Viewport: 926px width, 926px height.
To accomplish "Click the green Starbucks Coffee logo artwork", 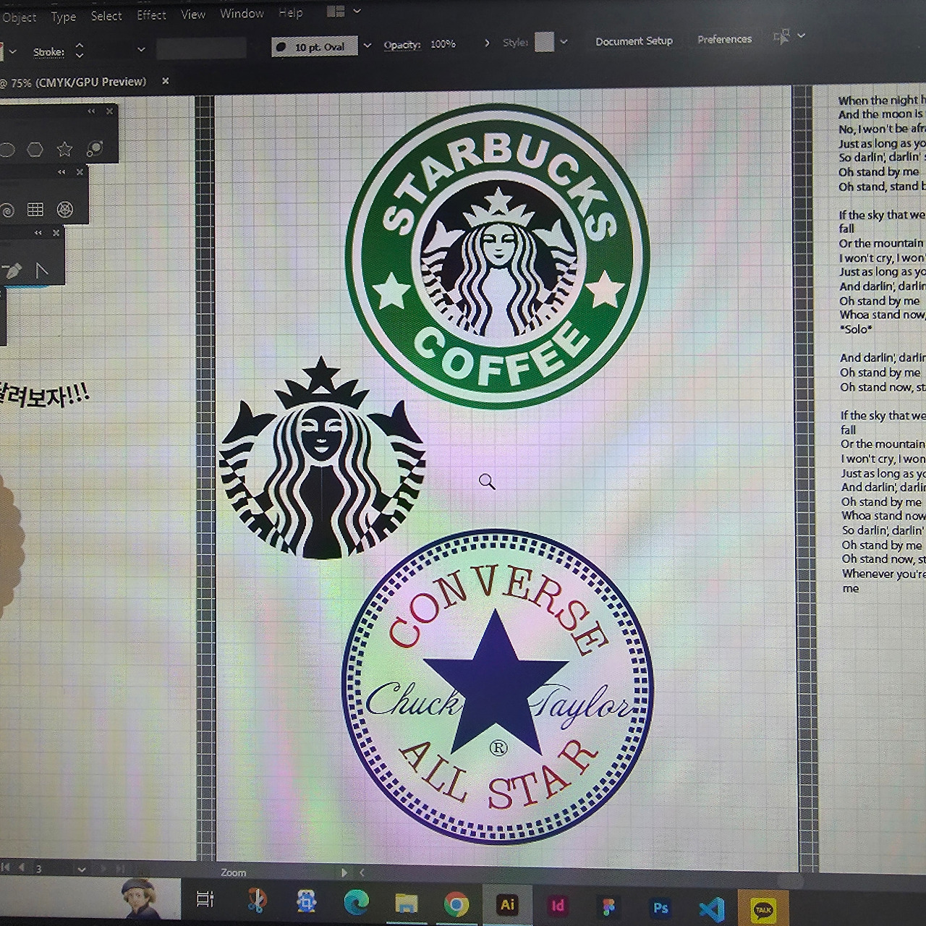I will pyautogui.click(x=497, y=257).
